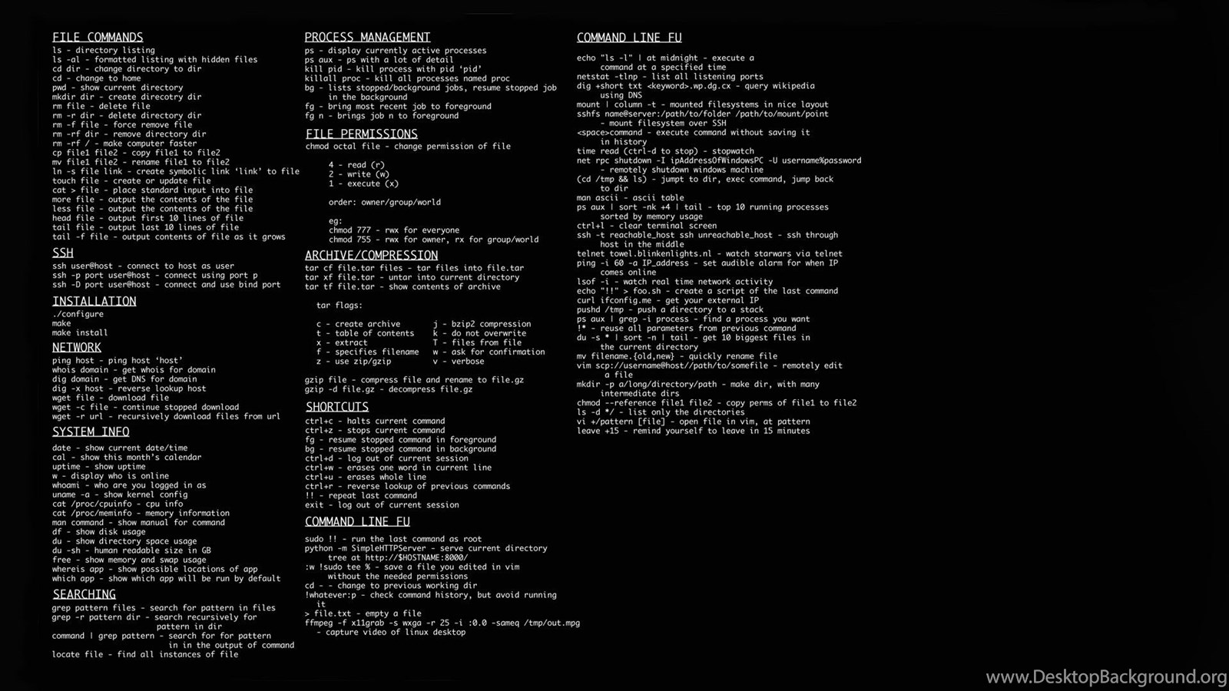Select the SYSTEM INFO heading
The image size is (1229, 691).
(x=91, y=431)
